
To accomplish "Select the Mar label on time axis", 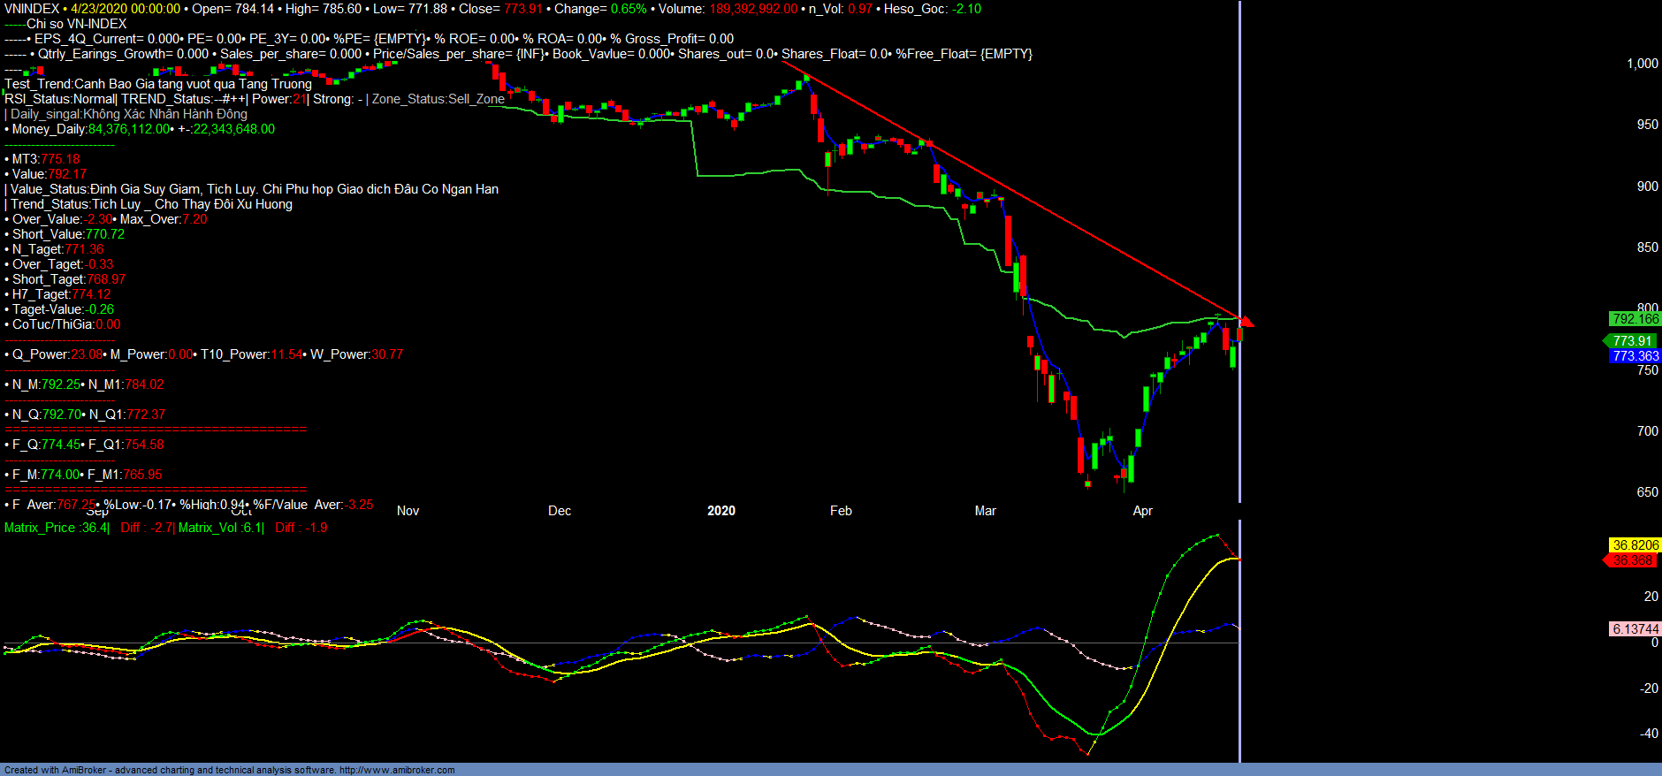I will coord(985,511).
